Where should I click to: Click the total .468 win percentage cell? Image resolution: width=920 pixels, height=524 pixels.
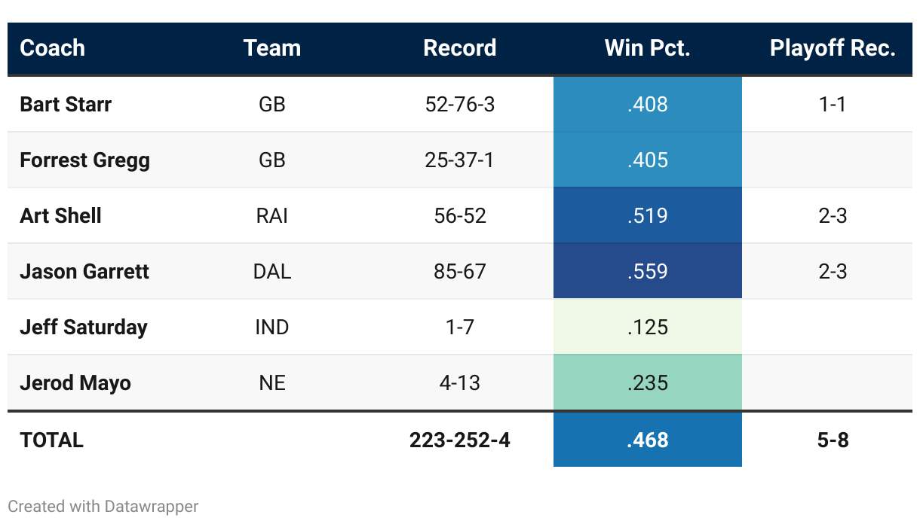pos(647,440)
